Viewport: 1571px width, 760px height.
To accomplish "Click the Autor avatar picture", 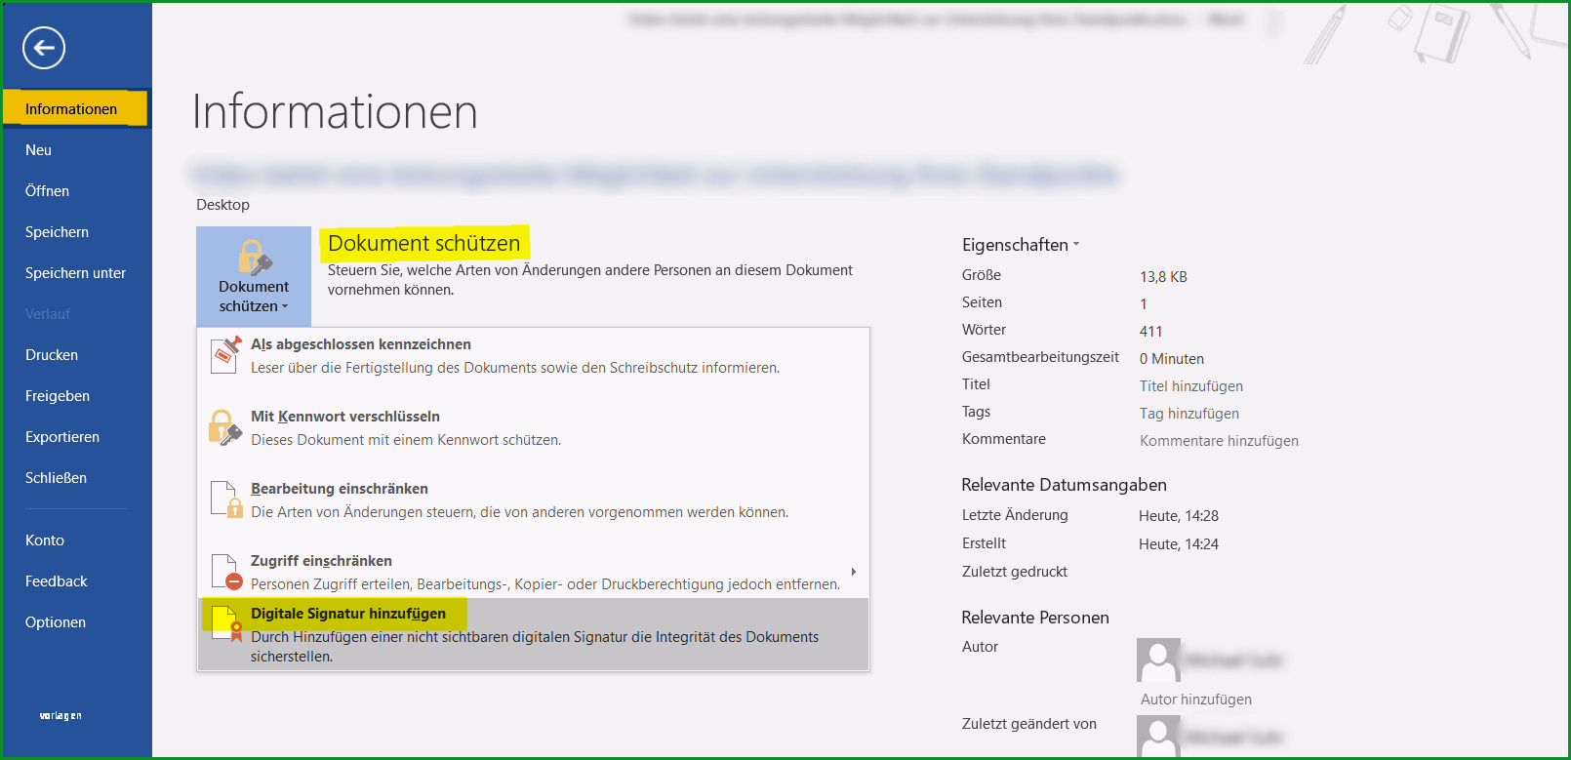I will coord(1159,660).
